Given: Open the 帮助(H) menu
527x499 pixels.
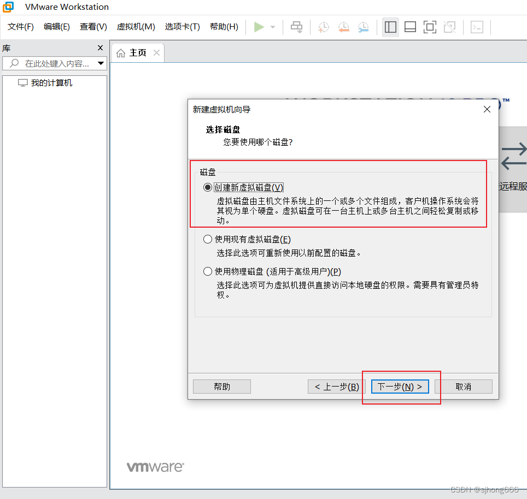Looking at the screenshot, I should [224, 27].
